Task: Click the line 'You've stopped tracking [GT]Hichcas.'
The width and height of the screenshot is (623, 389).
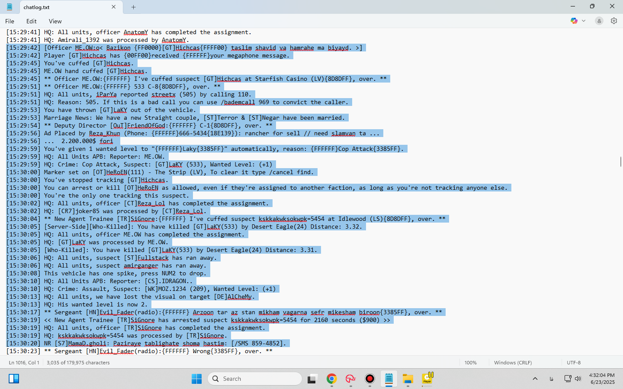Action: pyautogui.click(x=87, y=180)
